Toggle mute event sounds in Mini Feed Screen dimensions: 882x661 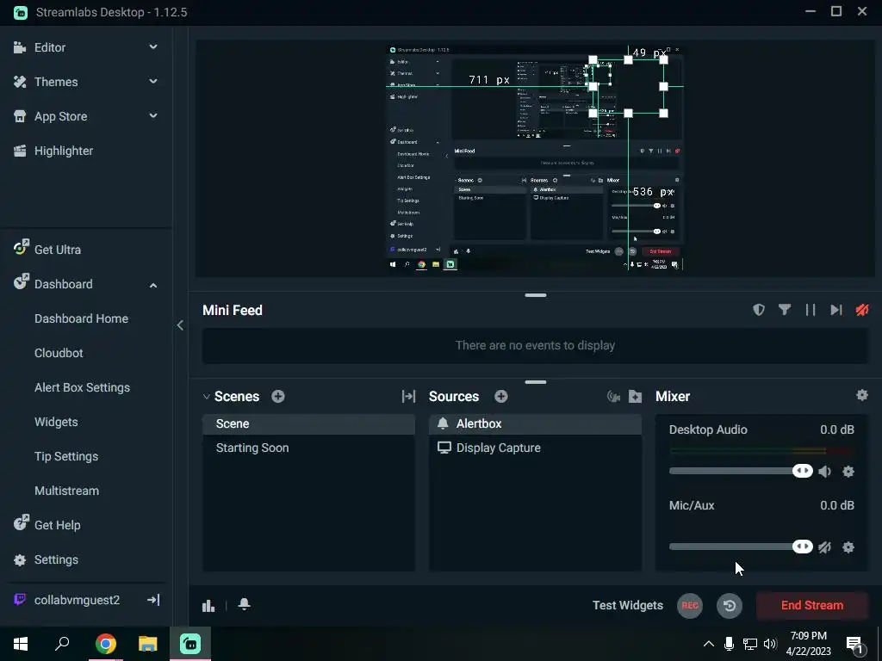(861, 310)
